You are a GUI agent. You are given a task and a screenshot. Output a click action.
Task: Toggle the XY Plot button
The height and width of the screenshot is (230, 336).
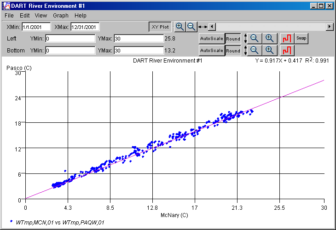coord(160,27)
